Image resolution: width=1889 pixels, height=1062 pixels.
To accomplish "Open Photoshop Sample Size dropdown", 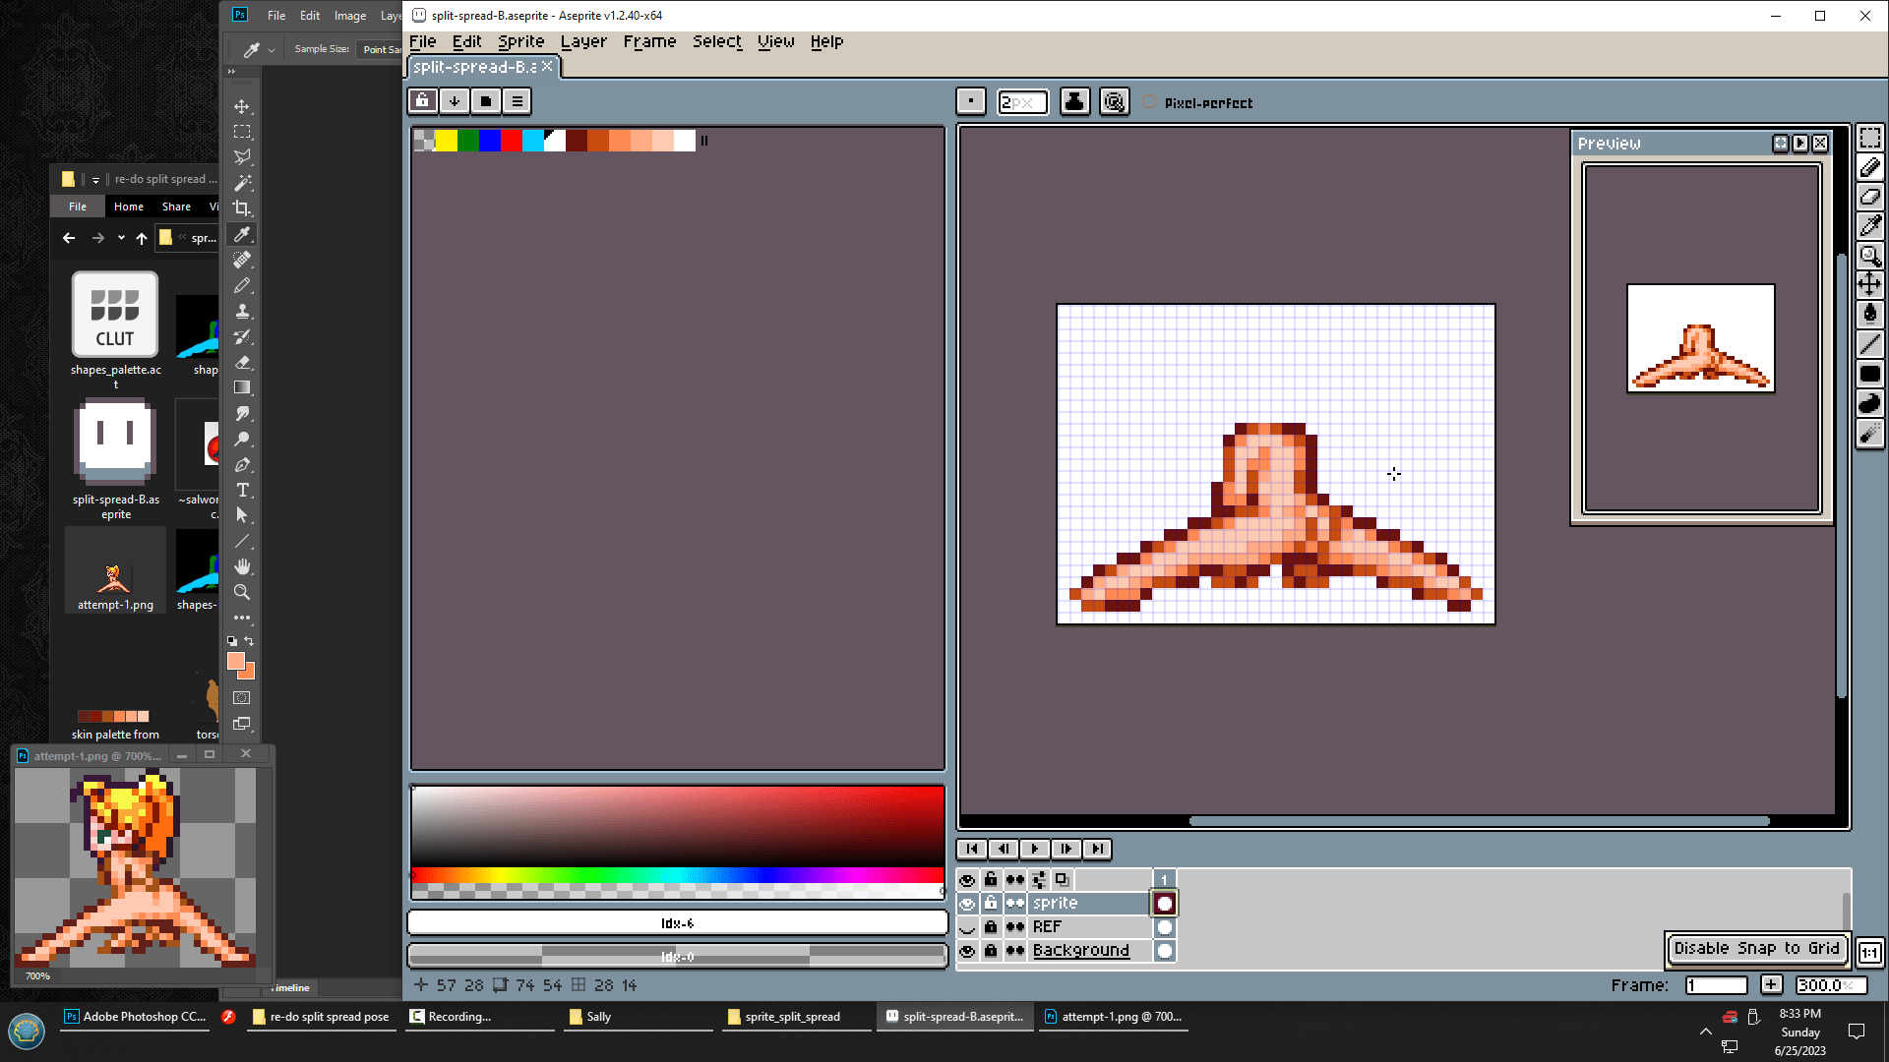I will [x=382, y=49].
